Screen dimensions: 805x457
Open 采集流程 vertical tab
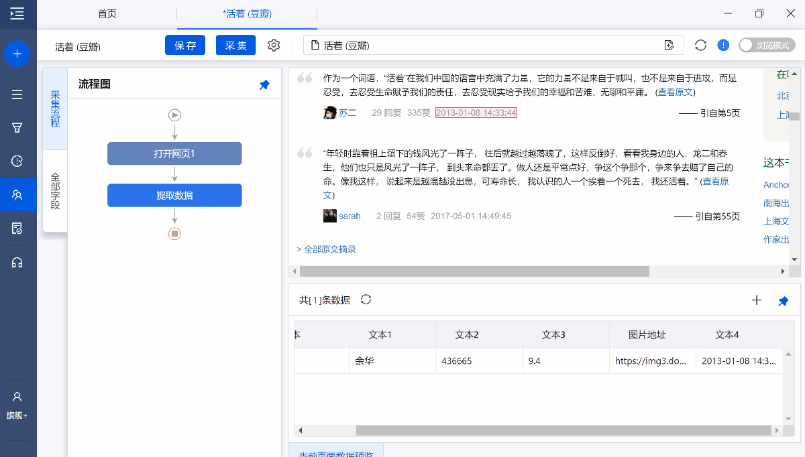click(x=55, y=109)
